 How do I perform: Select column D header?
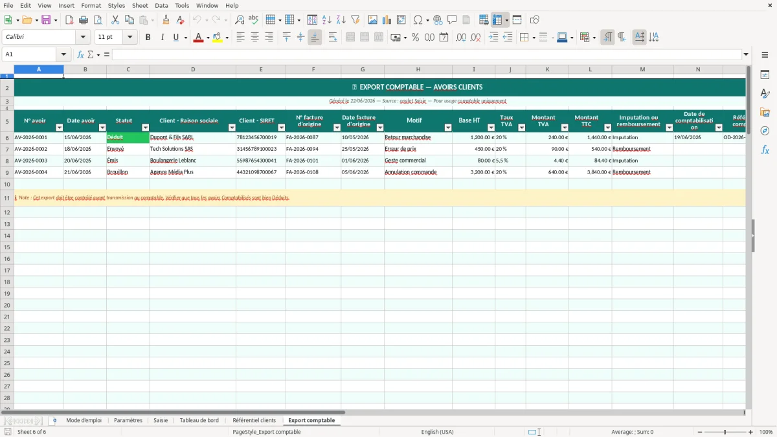193,69
